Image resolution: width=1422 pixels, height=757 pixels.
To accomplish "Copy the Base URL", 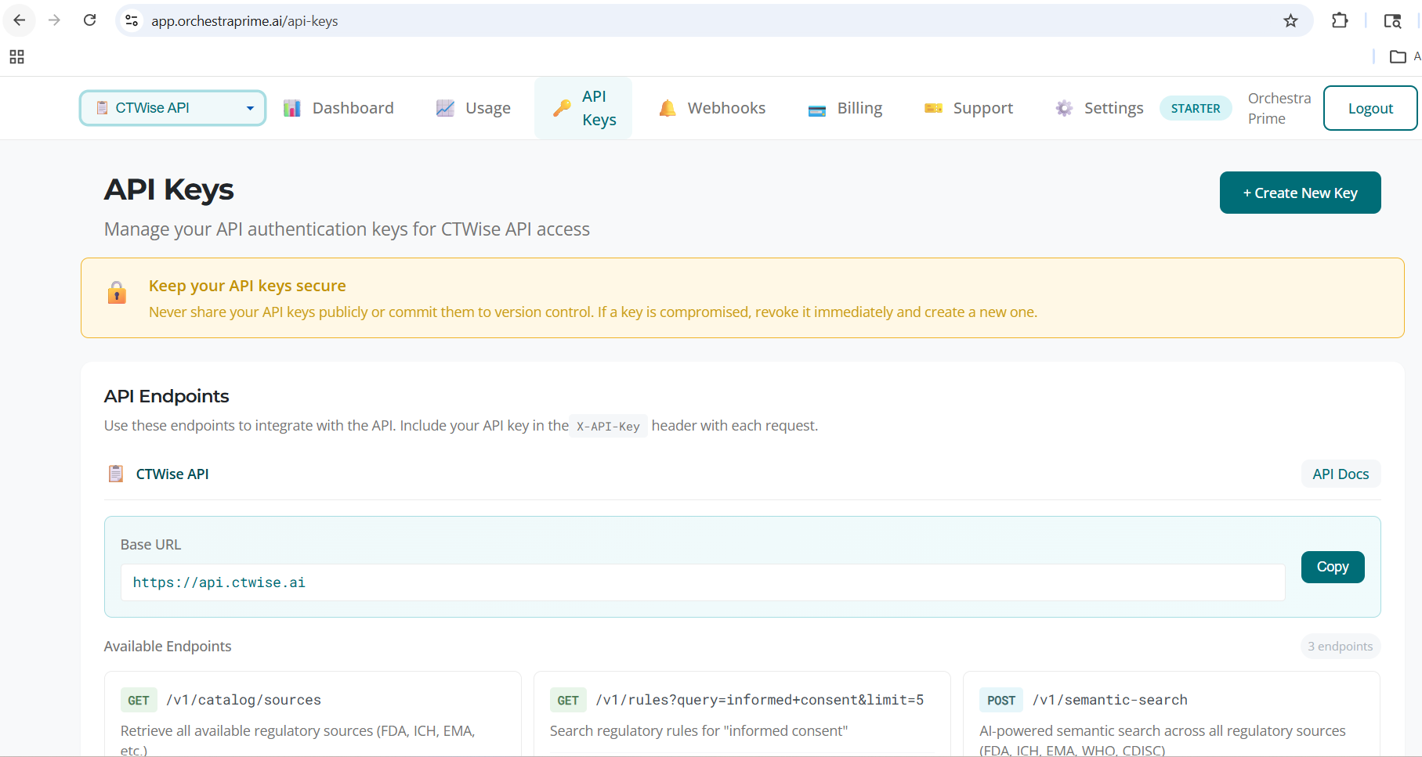I will (1332, 567).
